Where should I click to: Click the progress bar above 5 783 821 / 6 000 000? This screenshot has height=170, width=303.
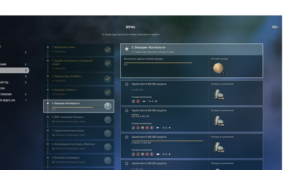[169, 141]
